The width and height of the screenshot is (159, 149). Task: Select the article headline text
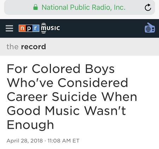[x=72, y=97]
